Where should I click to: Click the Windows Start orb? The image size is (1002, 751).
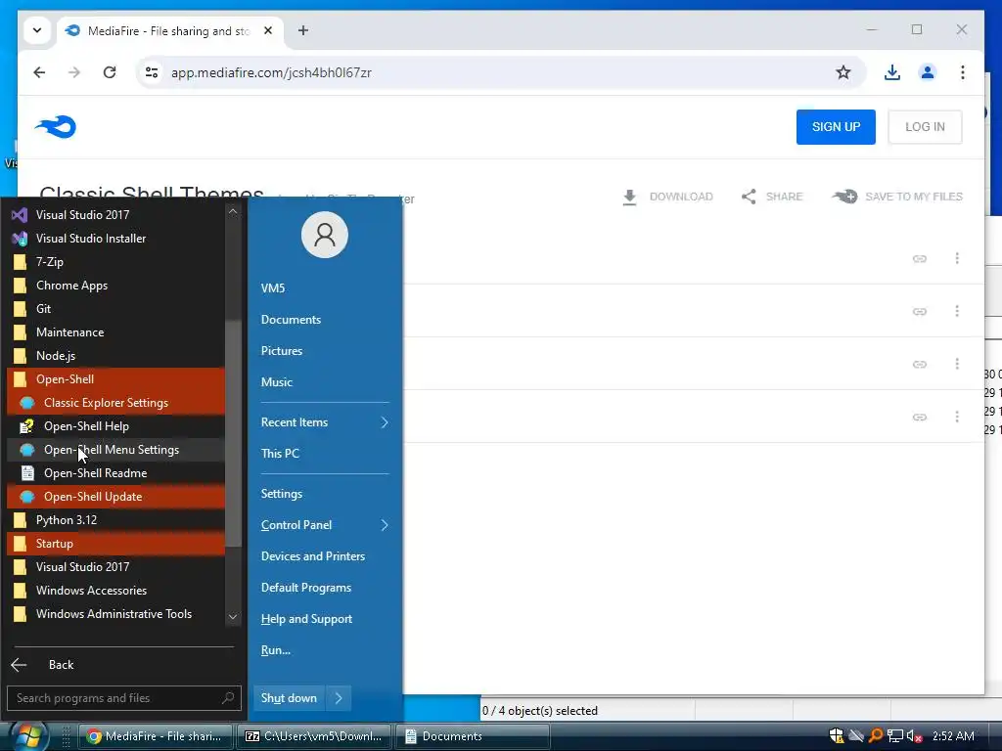tap(28, 736)
